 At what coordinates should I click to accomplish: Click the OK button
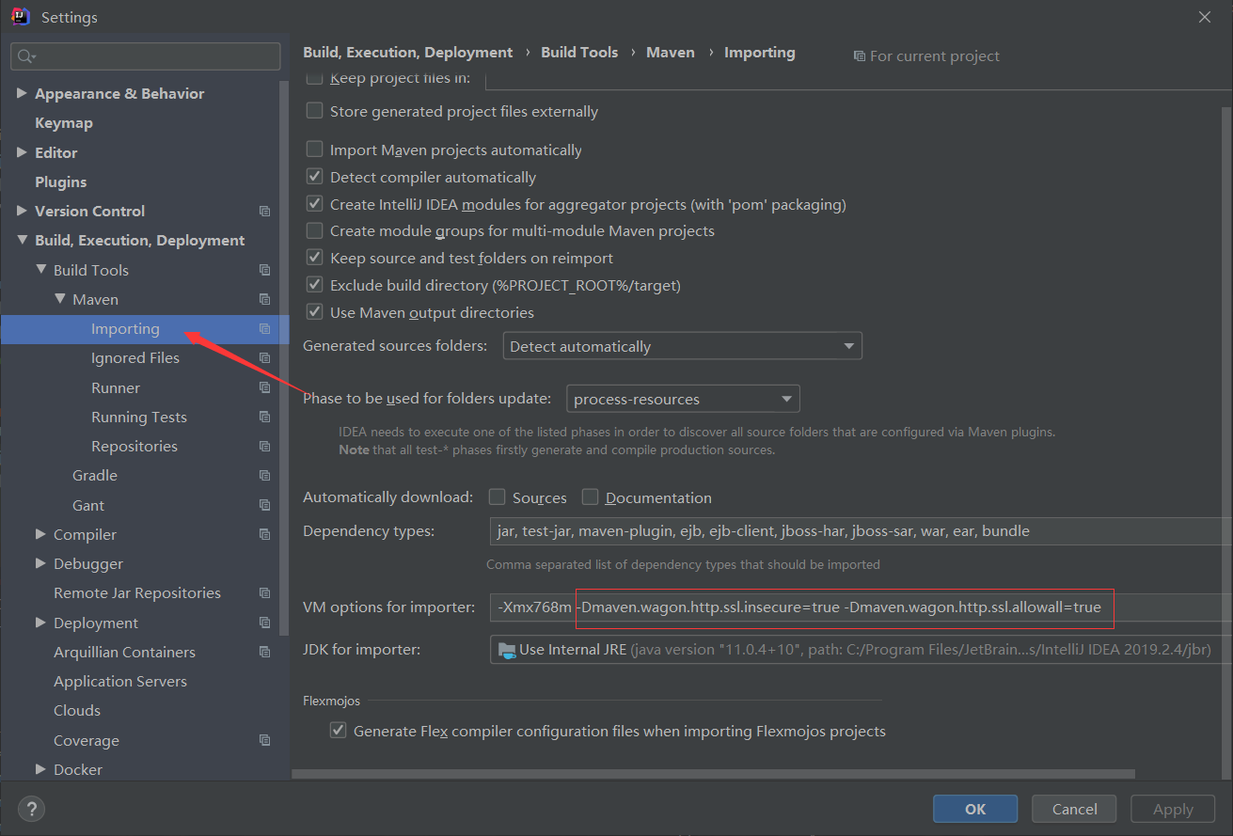974,808
